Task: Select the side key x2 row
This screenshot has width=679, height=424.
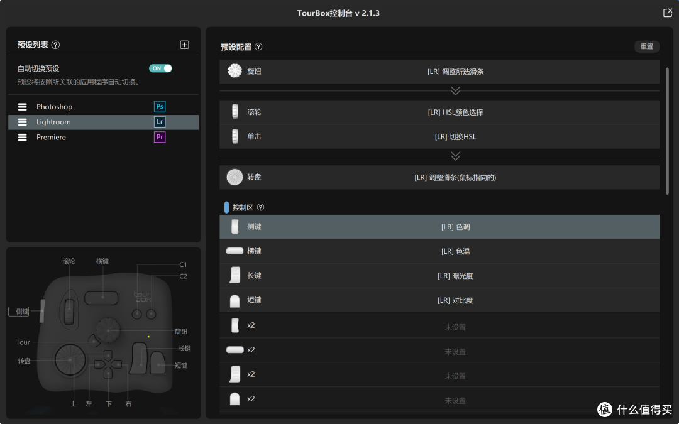Action: click(439, 325)
